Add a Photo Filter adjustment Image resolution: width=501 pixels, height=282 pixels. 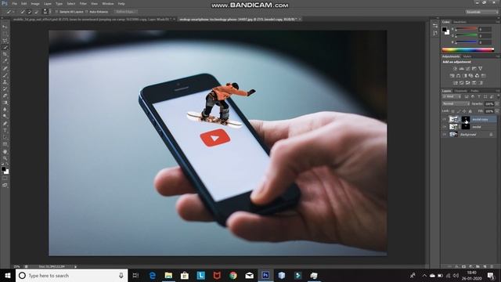point(471,76)
